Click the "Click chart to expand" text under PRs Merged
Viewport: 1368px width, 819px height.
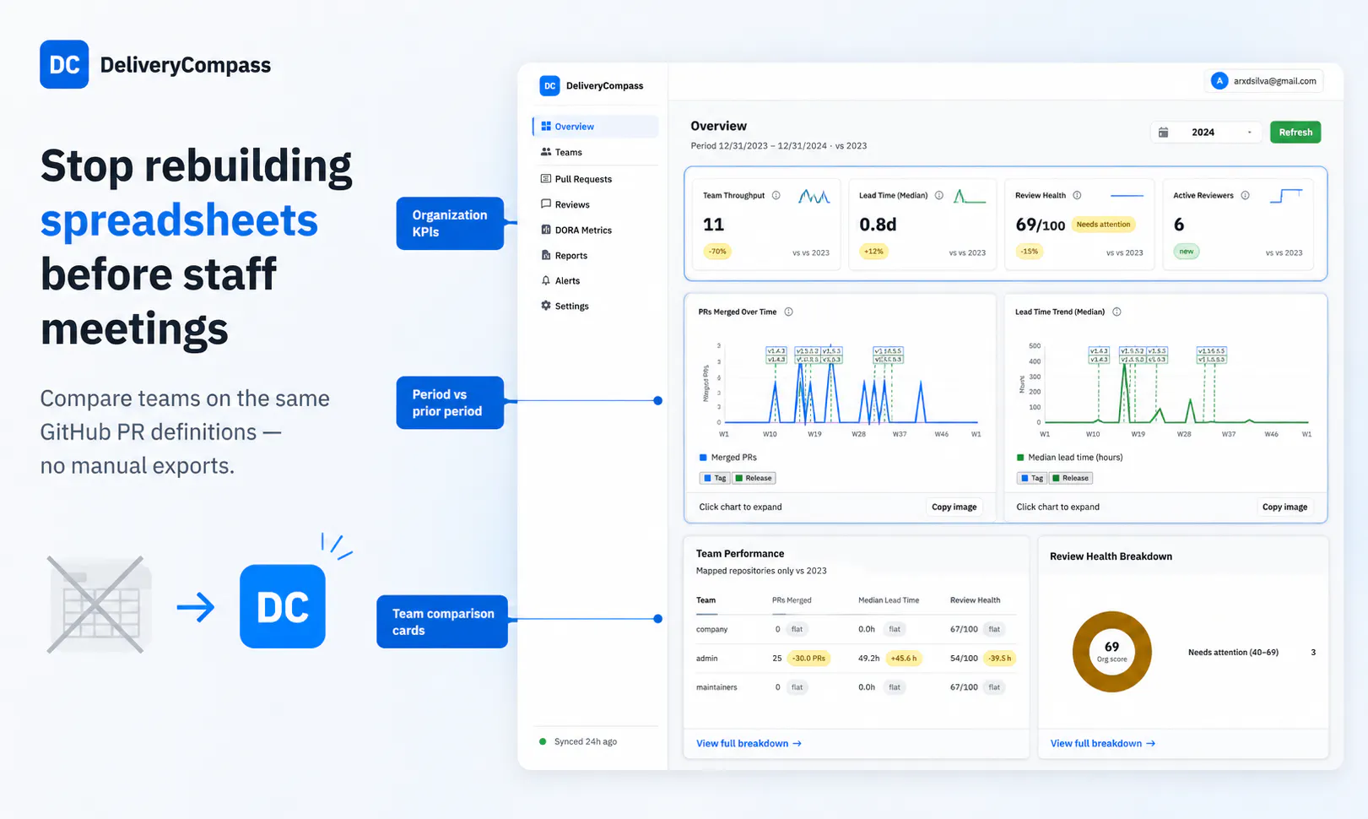point(740,507)
